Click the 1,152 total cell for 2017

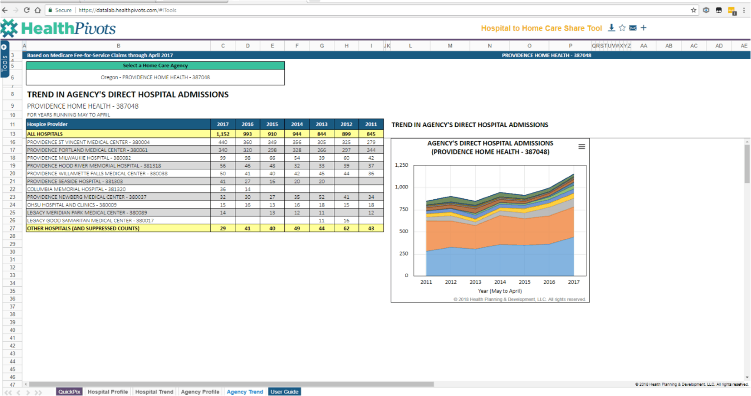(x=223, y=134)
